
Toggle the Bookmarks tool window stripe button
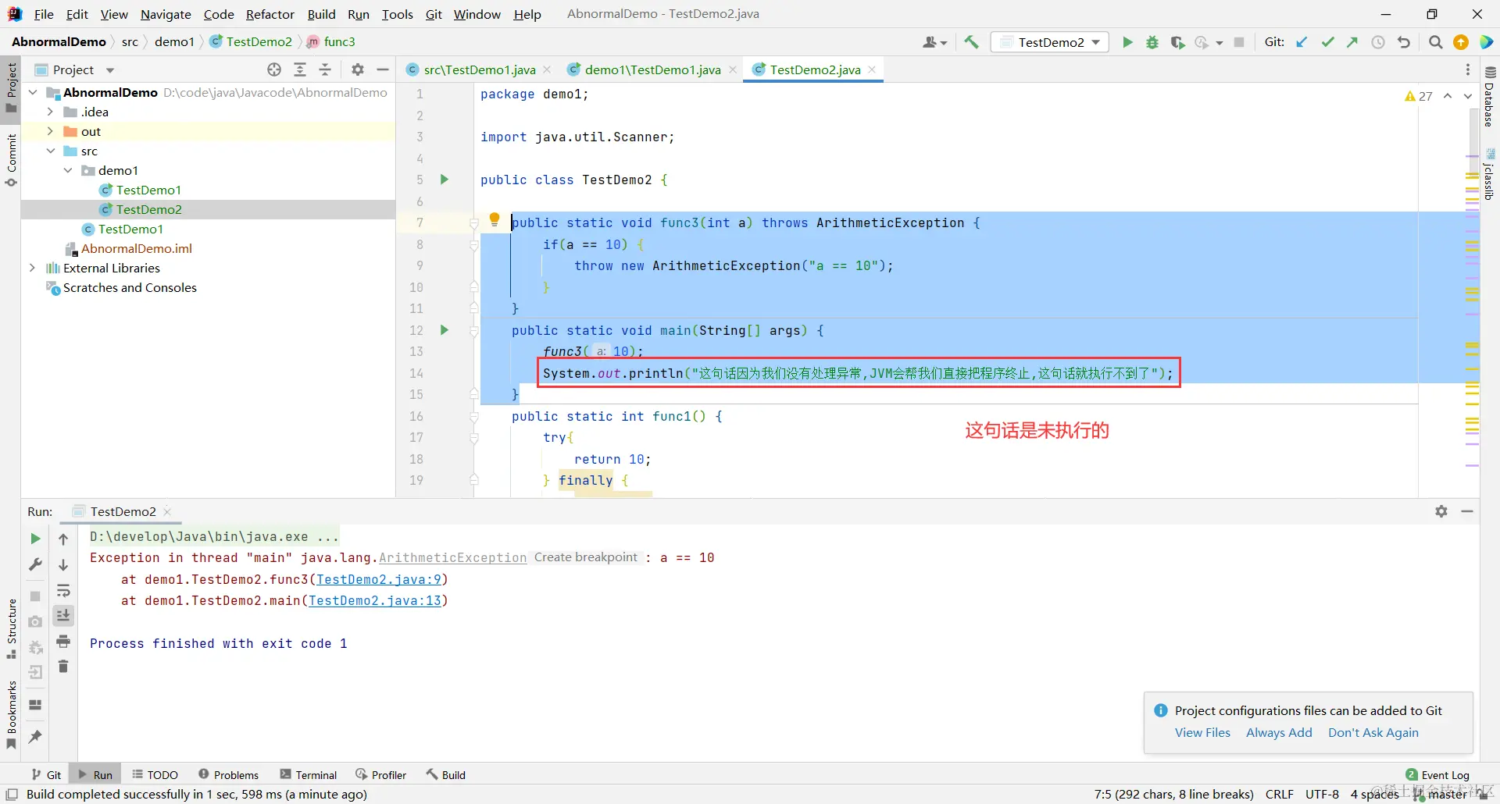(x=11, y=715)
